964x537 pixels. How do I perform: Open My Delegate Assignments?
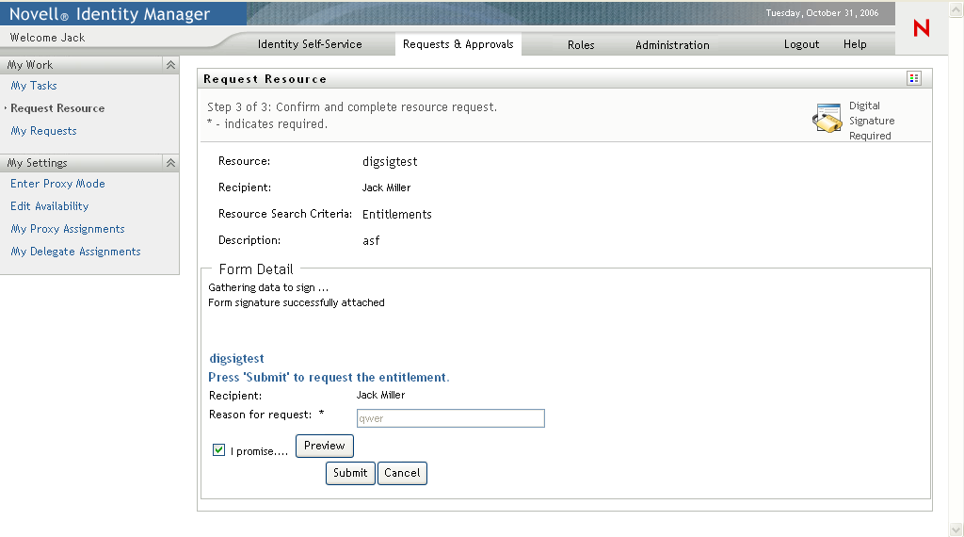tap(75, 252)
